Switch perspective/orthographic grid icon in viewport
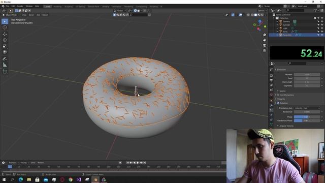Screen dimensions: 325x183 pos(265,50)
